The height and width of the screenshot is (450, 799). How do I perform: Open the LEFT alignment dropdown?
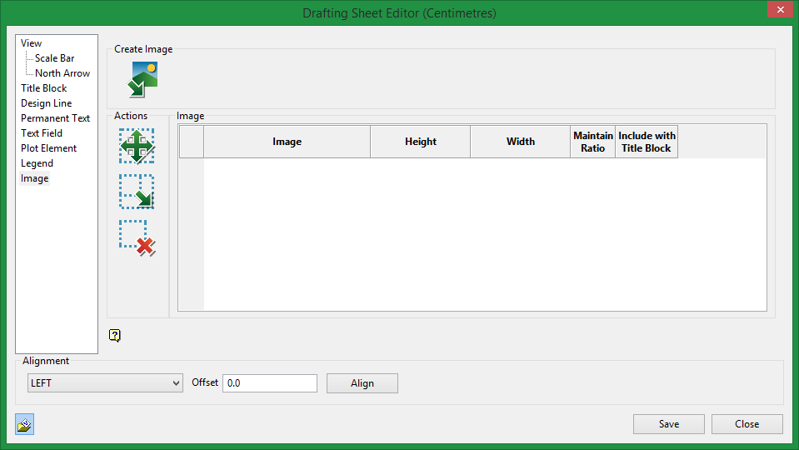click(105, 383)
